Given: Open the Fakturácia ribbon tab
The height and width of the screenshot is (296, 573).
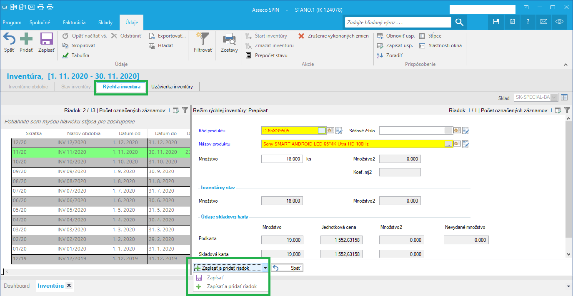Looking at the screenshot, I should pyautogui.click(x=74, y=22).
